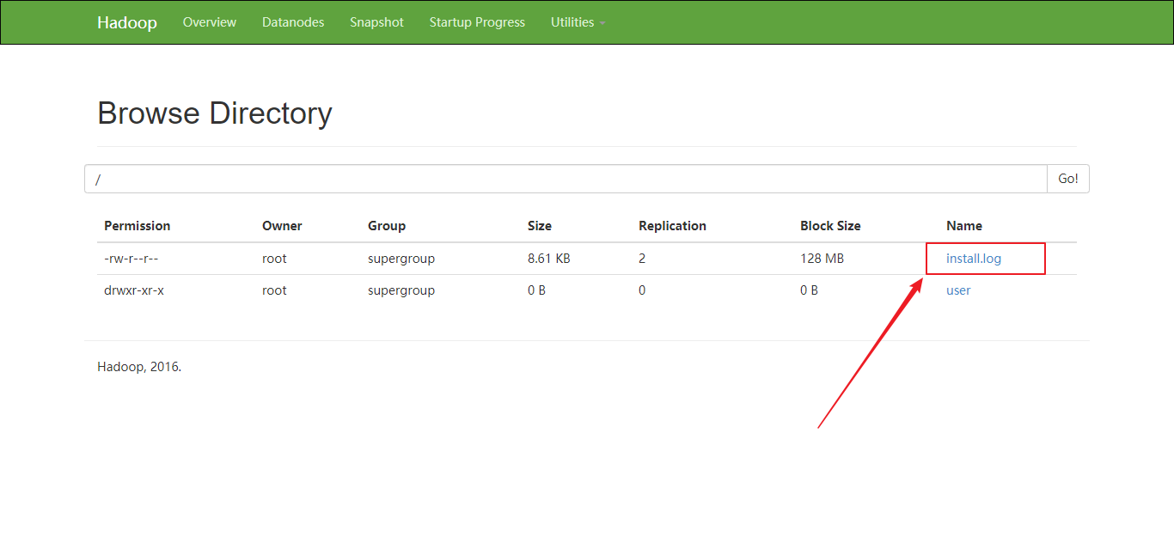Click the 0 B size in user row

(x=536, y=290)
